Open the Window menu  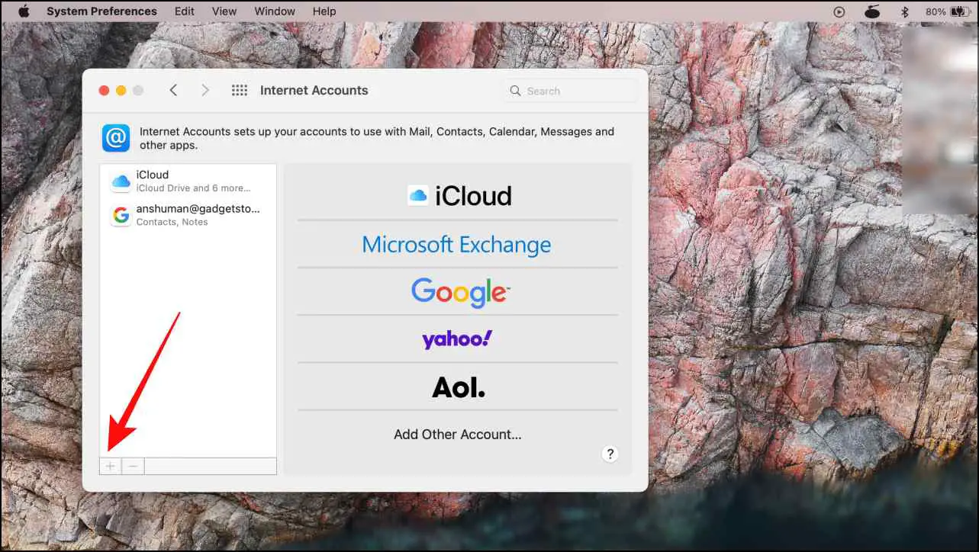275,11
